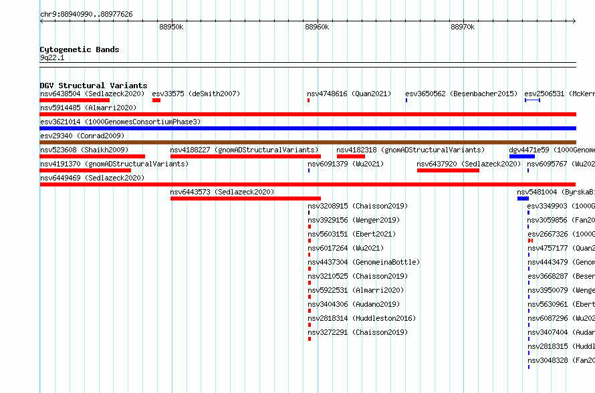Select nsv6443573 (Sedlazeck2020) label
The height and width of the screenshot is (393, 595).
222,192
